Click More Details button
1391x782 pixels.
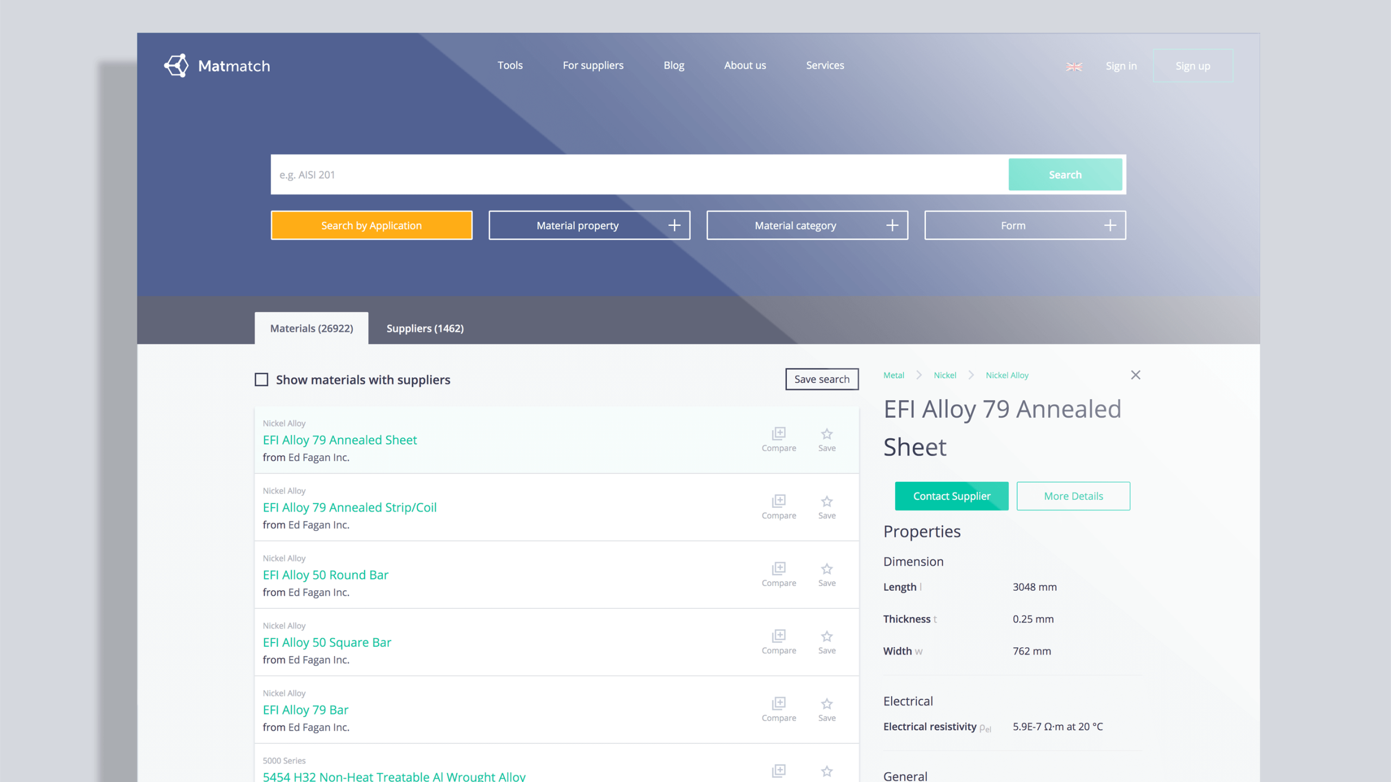[x=1073, y=496]
